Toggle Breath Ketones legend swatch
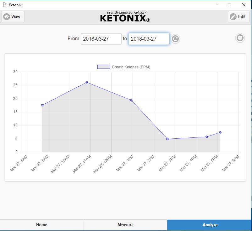Image resolution: width=252 pixels, height=231 pixels. point(104,67)
